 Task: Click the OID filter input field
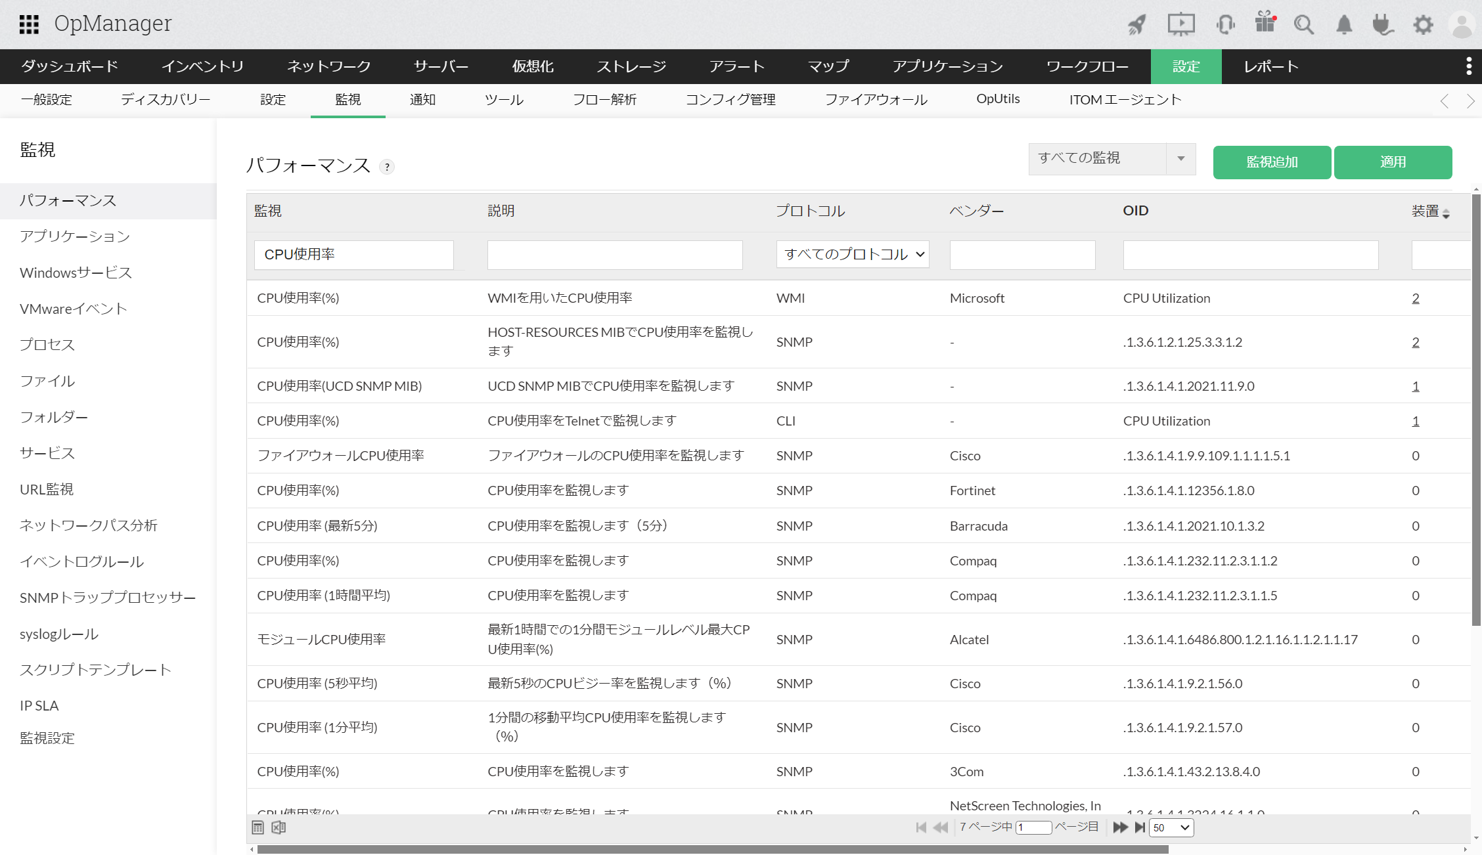pos(1250,255)
